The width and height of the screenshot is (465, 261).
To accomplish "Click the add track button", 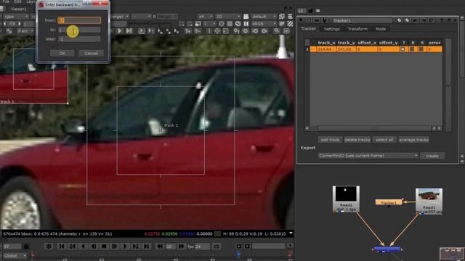I will (x=330, y=140).
